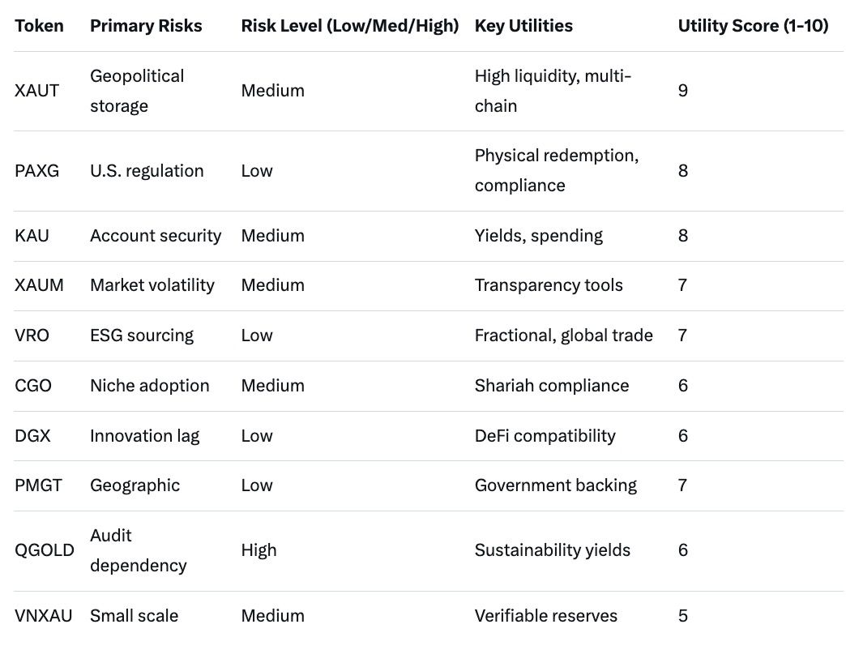Select the XAUM token cell
Image resolution: width=846 pixels, height=650 pixels.
click(39, 285)
